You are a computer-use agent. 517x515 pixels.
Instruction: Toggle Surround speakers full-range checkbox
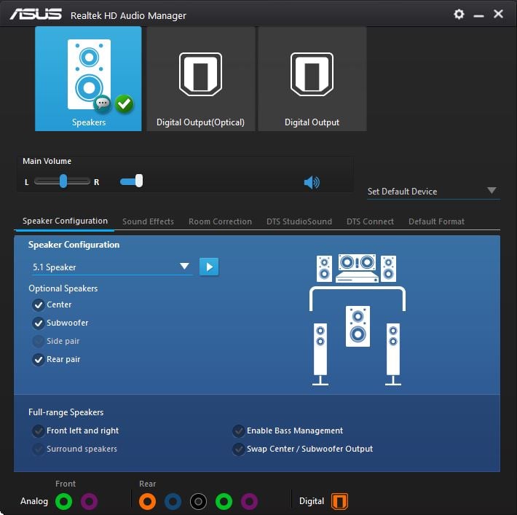[39, 449]
